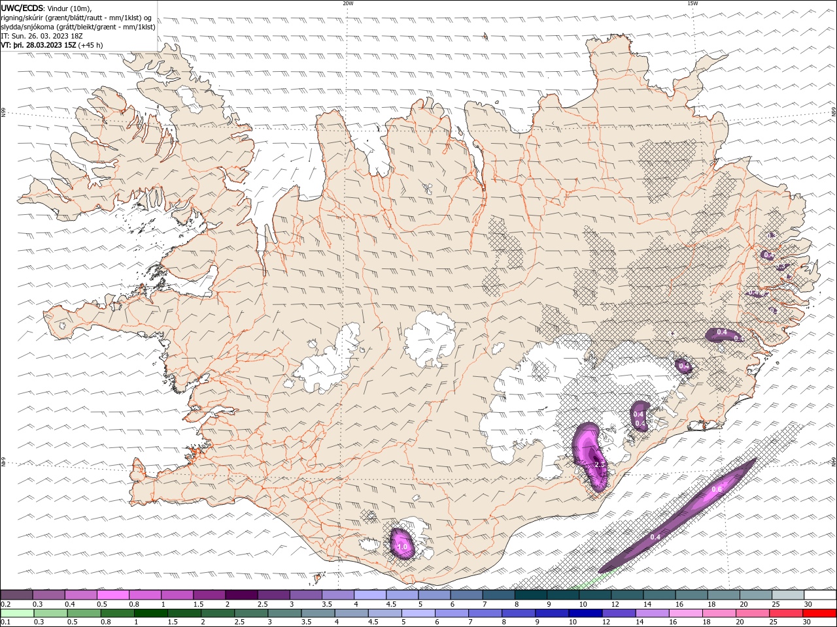Select the 'IT: Sun. 26. 03. 2023 18Z' line
837x627 pixels.
(x=42, y=36)
